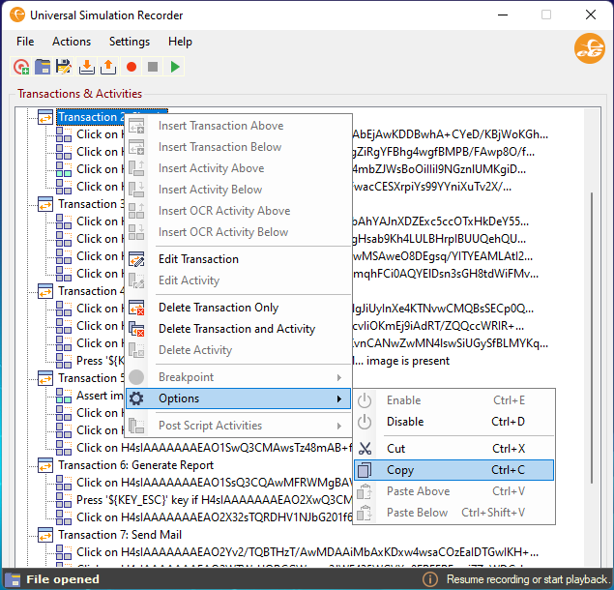Viewport: 614px width, 590px height.
Task: Open the Actions menu
Action: coord(72,42)
